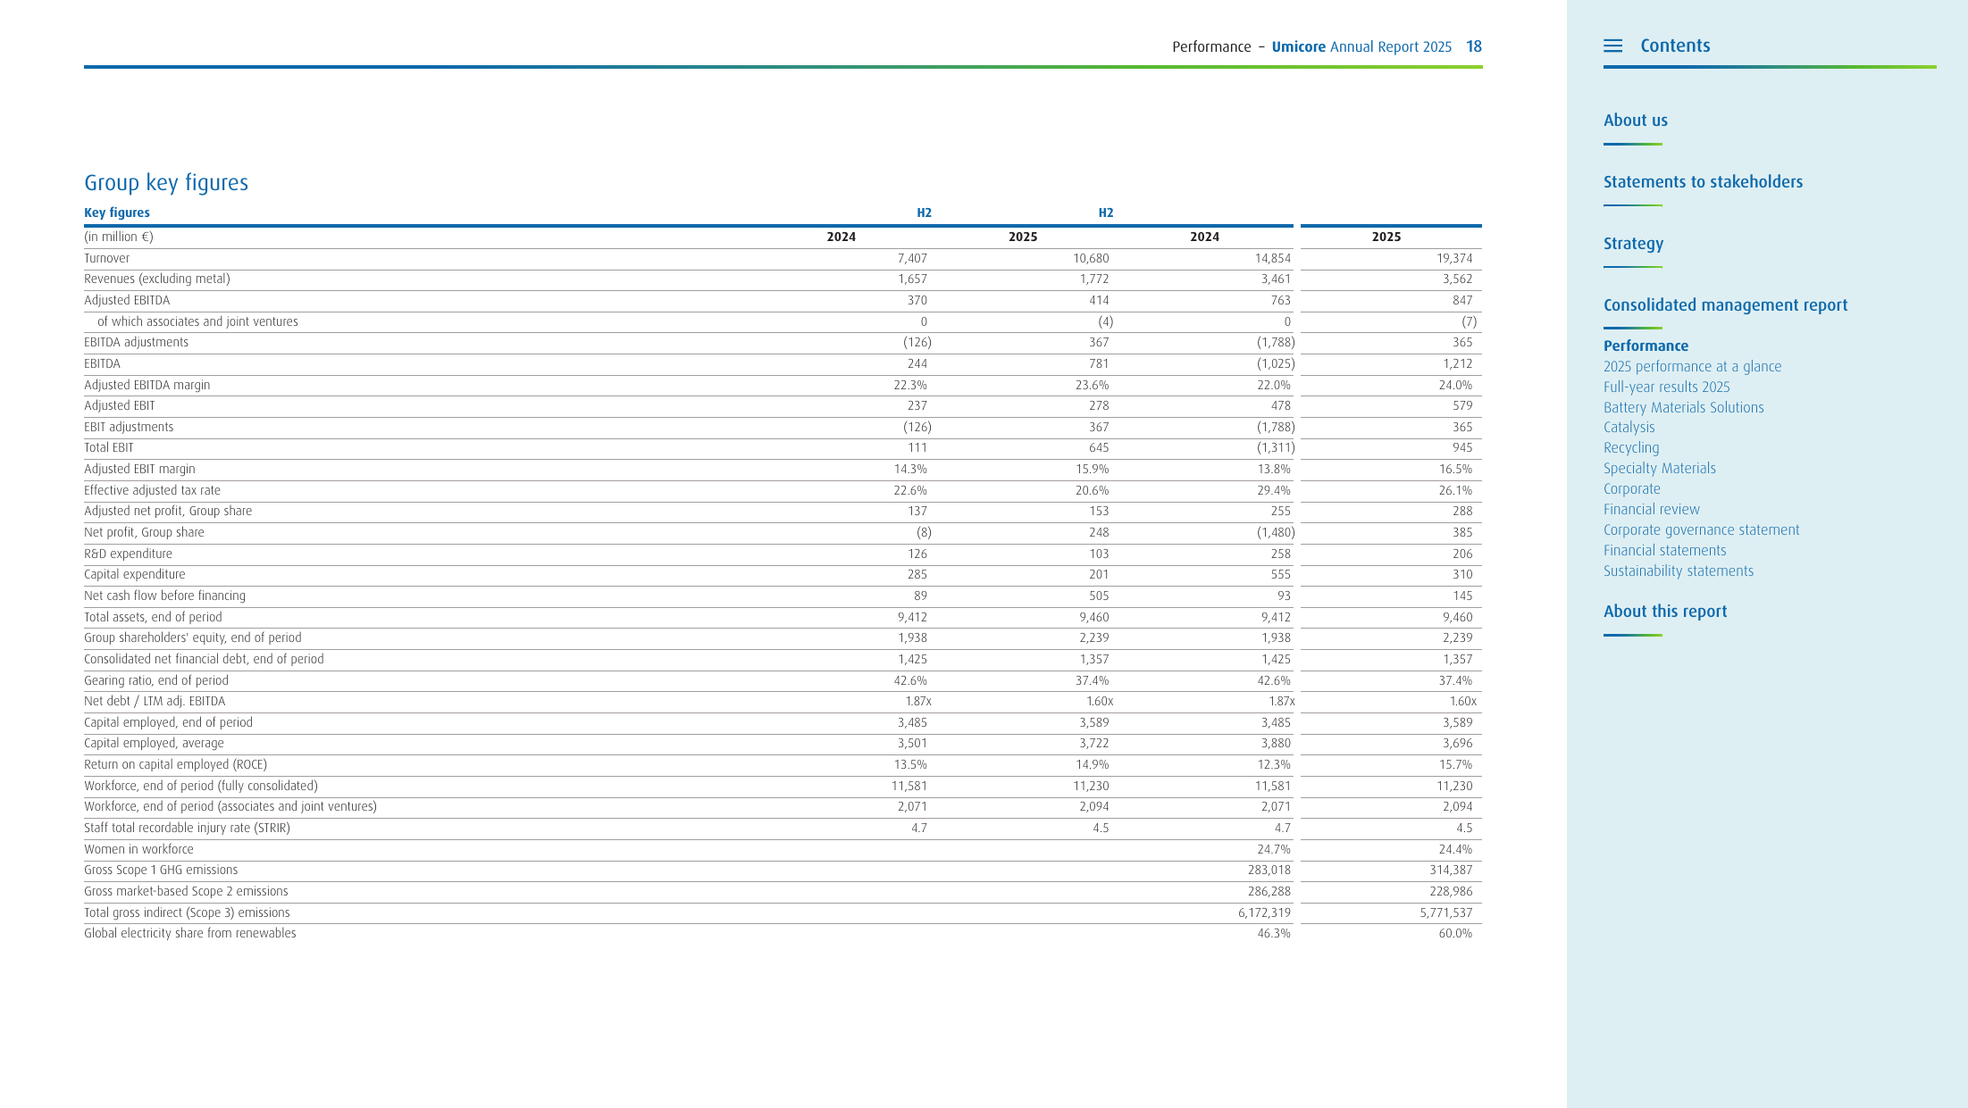The image size is (1968, 1108).
Task: Open the Corporate page
Action: 1631,489
